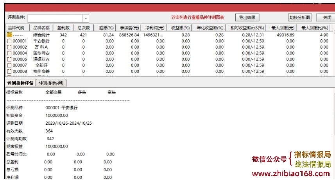Click the document icon for 000004
The image size is (335, 180).
9,53
